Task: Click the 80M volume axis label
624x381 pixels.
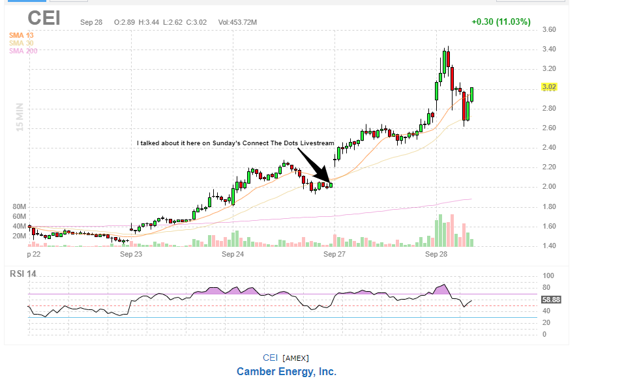Action: coord(19,206)
